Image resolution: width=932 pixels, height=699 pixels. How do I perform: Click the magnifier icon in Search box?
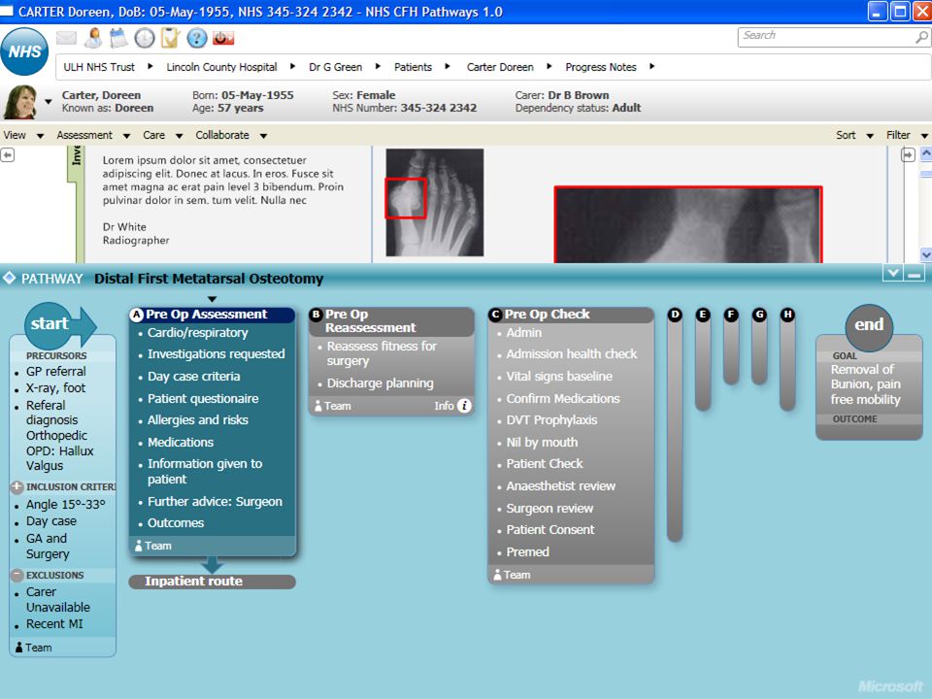(x=921, y=37)
